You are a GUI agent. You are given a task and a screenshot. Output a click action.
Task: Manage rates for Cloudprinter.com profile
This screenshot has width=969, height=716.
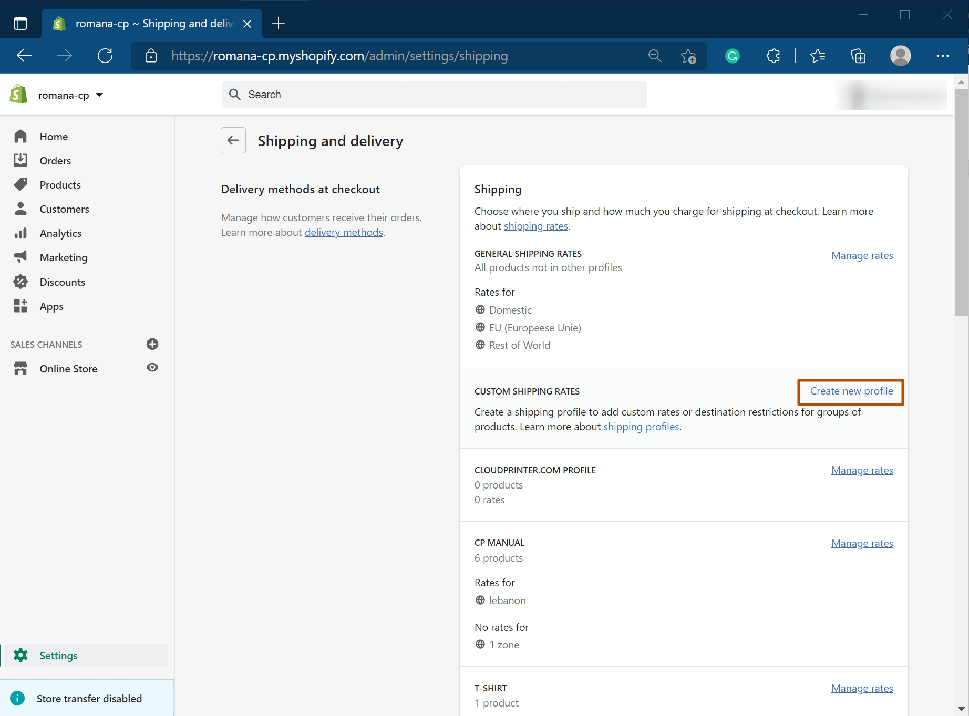coord(862,470)
